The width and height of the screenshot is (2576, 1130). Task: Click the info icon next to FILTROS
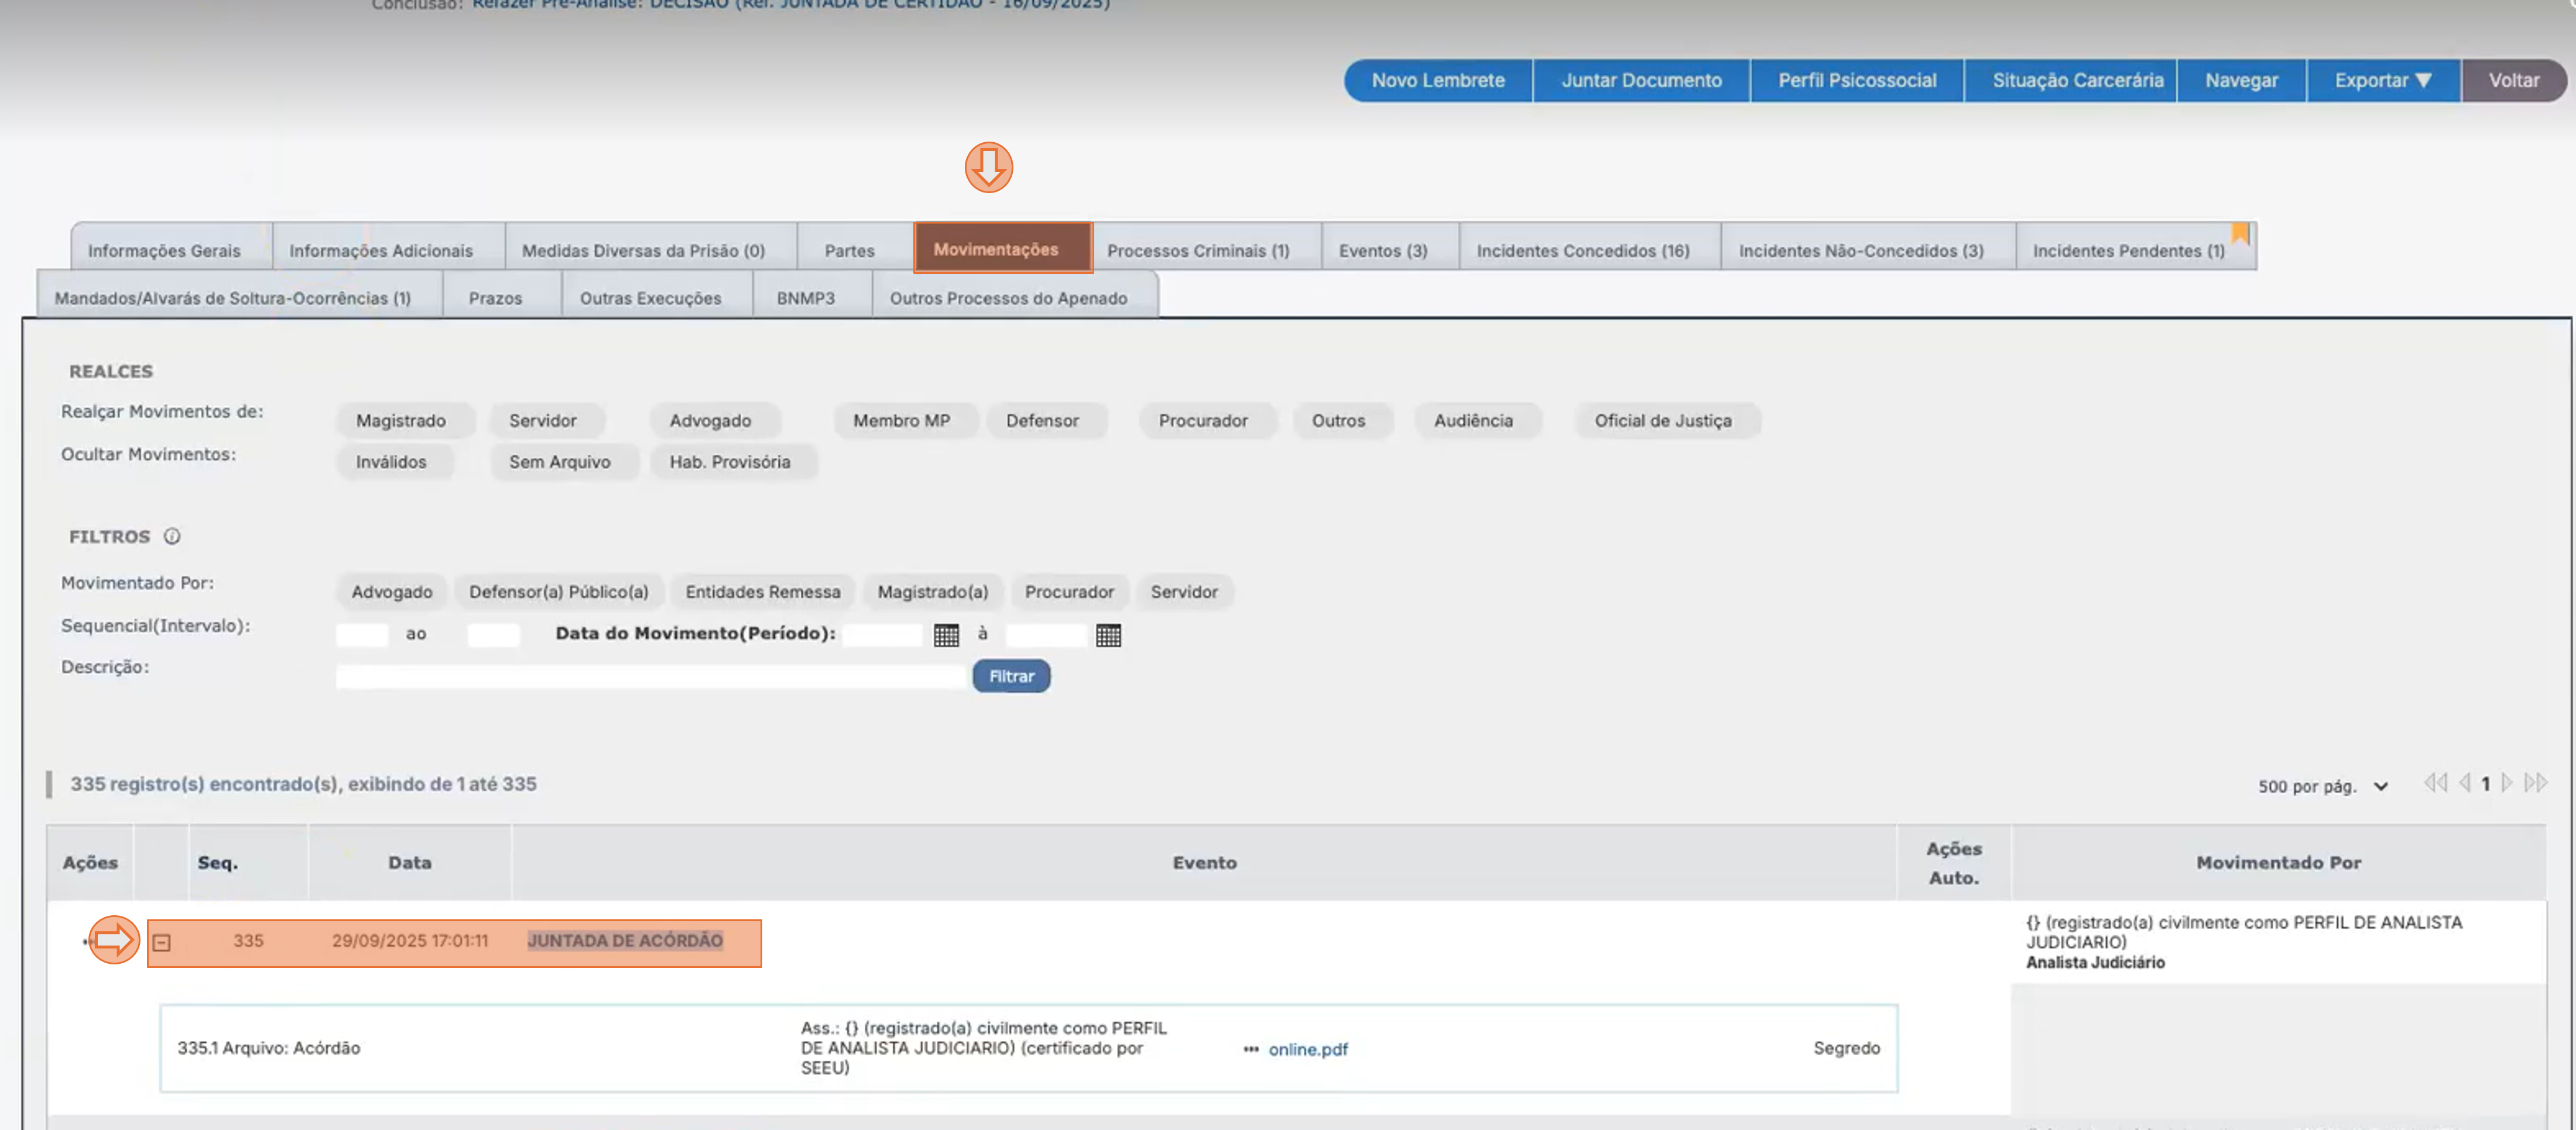[x=173, y=537]
